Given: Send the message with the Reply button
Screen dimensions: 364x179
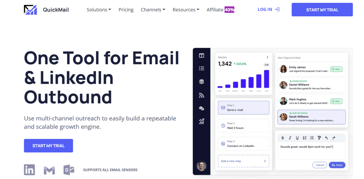Looking at the screenshot, I should 337,165.
